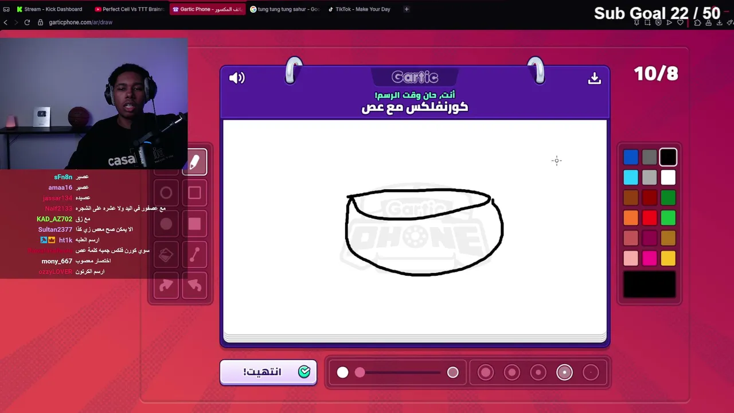Click the Gartic logo in header
Image resolution: width=734 pixels, height=413 pixels.
pos(415,77)
